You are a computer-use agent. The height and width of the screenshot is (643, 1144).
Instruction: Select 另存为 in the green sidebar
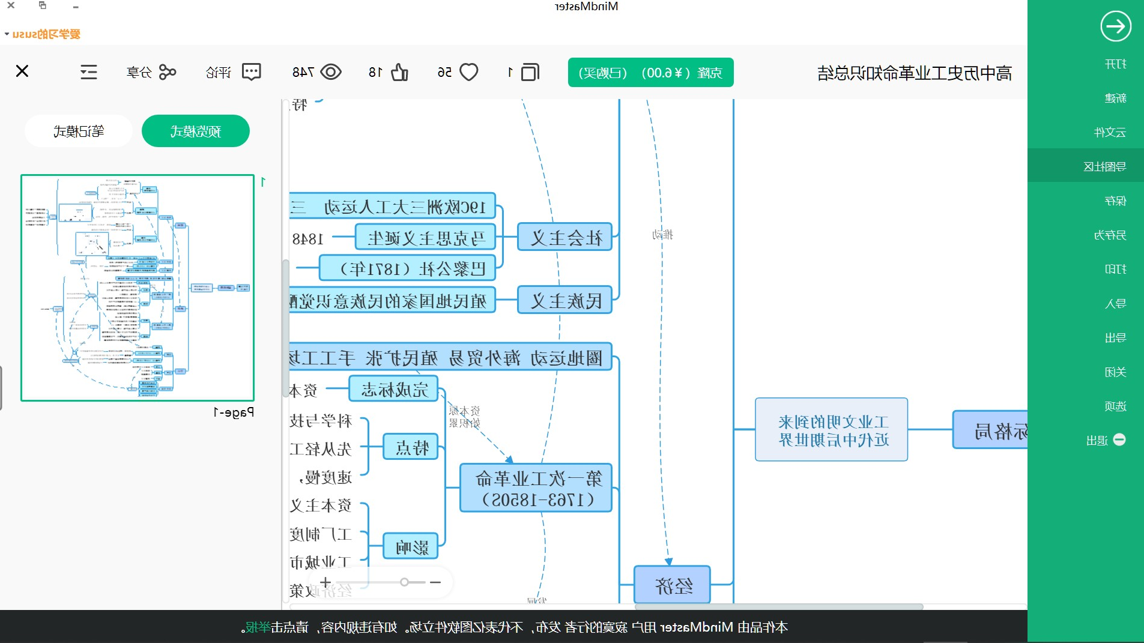1109,235
